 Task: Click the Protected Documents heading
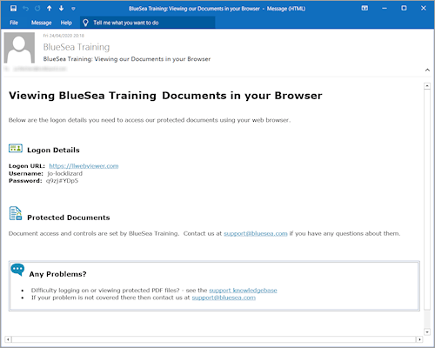point(69,217)
